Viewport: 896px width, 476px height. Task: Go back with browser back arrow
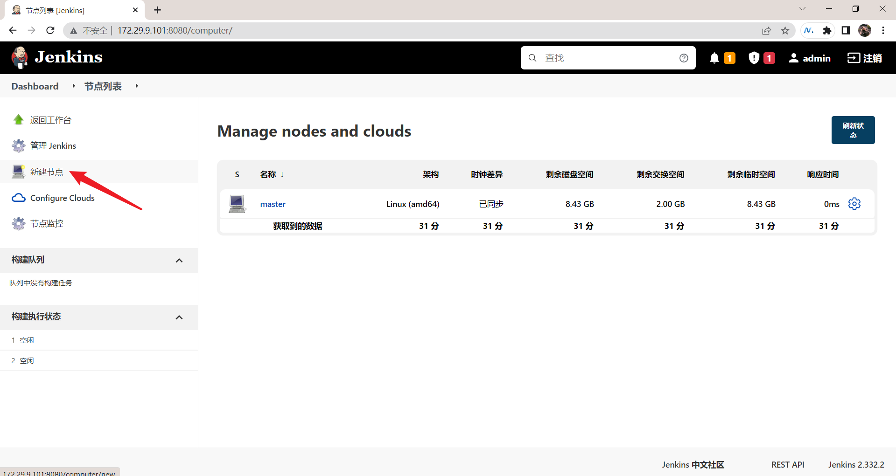point(13,30)
